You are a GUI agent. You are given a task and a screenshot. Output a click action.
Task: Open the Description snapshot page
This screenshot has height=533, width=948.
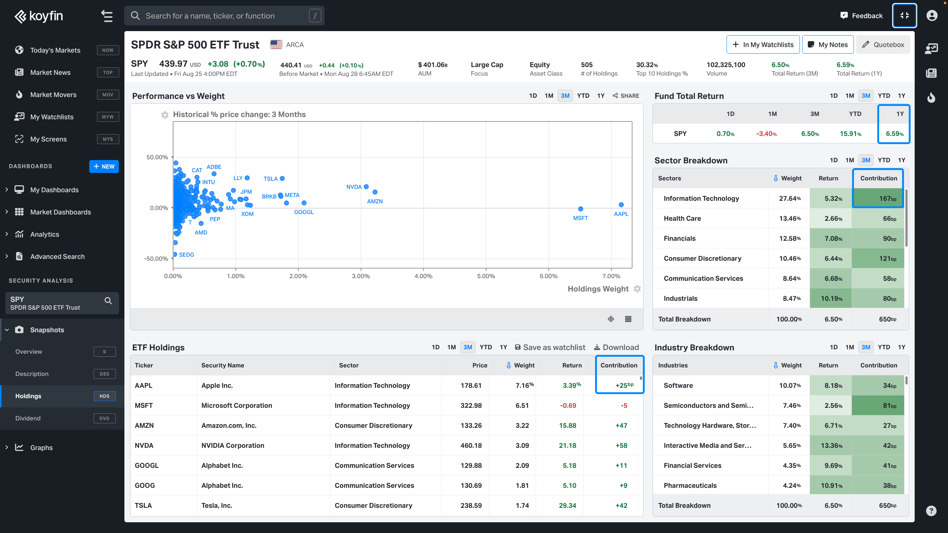click(62, 374)
